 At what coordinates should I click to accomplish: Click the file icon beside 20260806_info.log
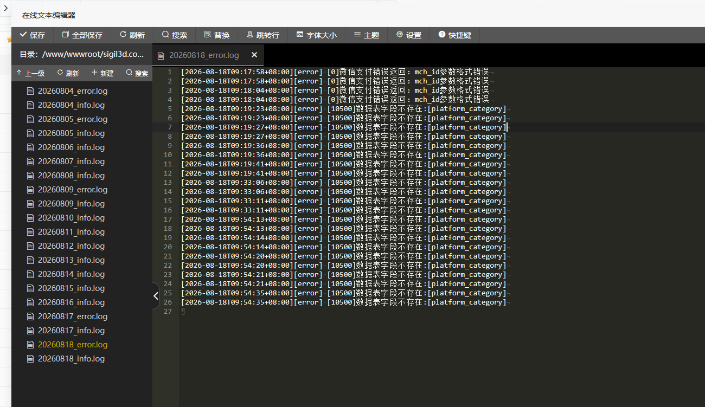point(30,147)
